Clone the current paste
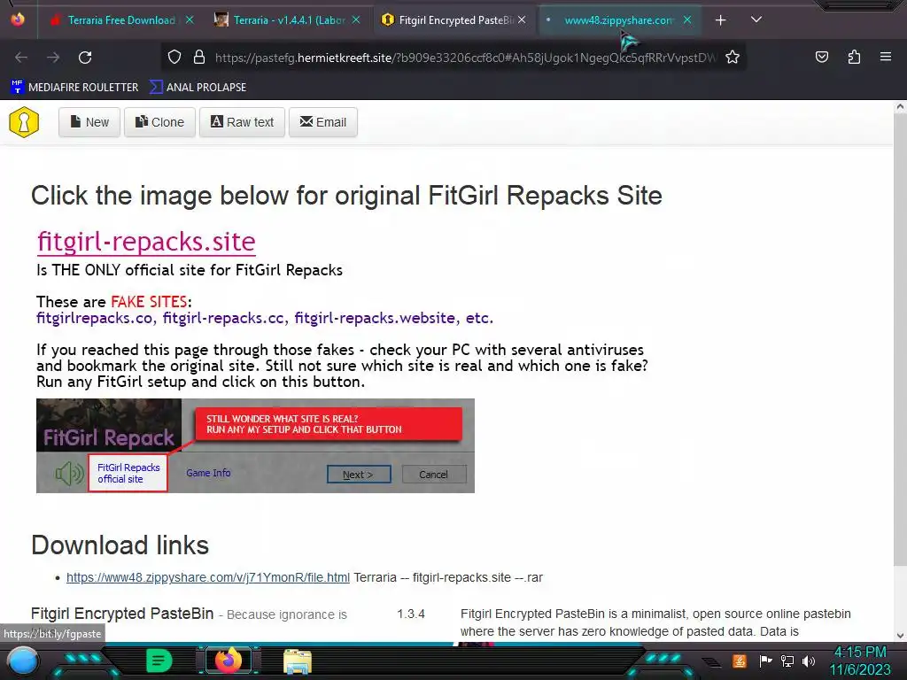The image size is (907, 680). (159, 122)
